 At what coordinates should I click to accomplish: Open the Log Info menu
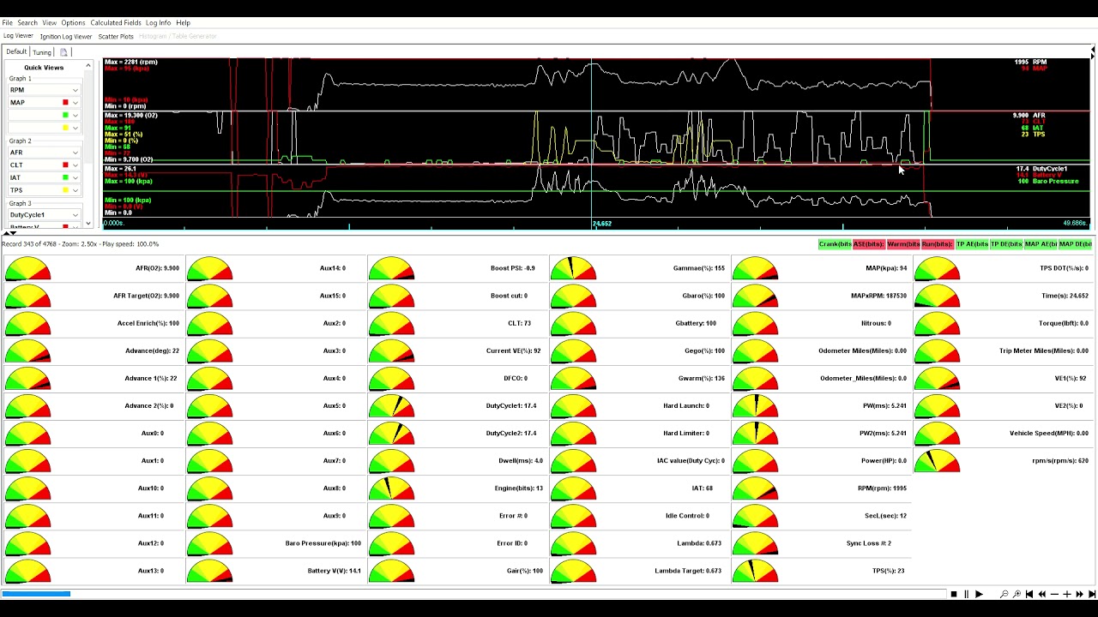pos(158,23)
